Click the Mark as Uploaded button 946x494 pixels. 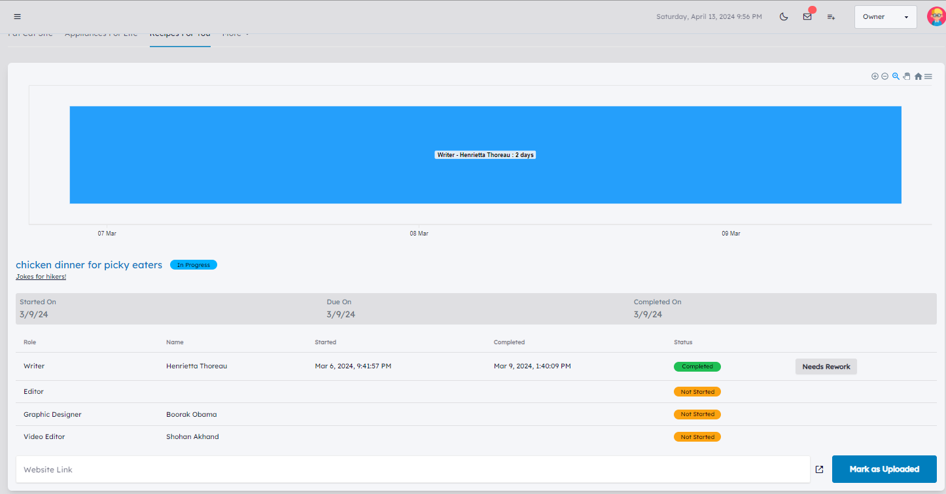click(x=885, y=469)
